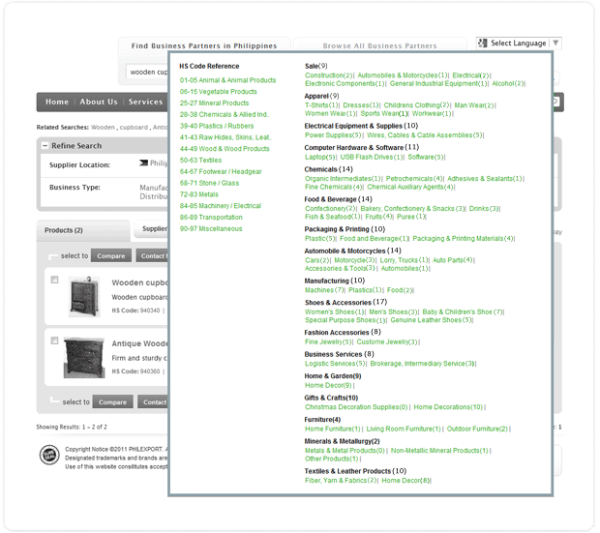The image size is (600, 533).
Task: Open 41-43 Raw Hides, Skins link
Action: point(225,137)
